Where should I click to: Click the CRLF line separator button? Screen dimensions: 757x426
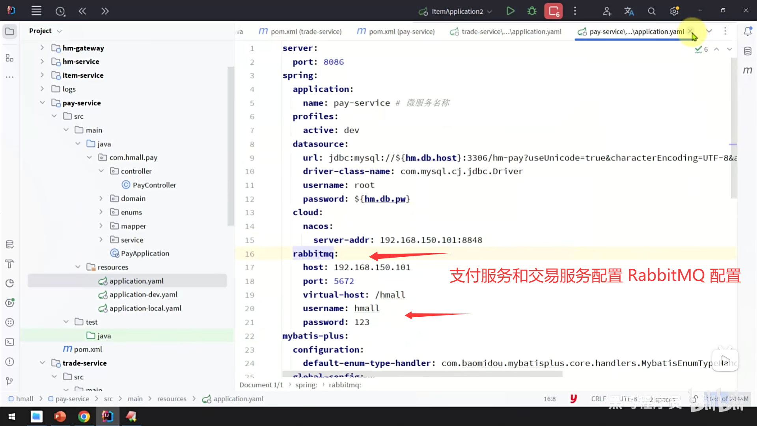tap(598, 399)
